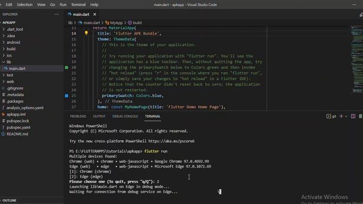
Task: Select the main.dart editor tab
Action: click(x=81, y=14)
